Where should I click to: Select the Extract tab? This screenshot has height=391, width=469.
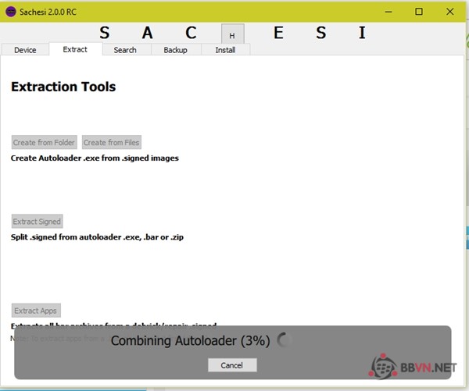(x=75, y=50)
